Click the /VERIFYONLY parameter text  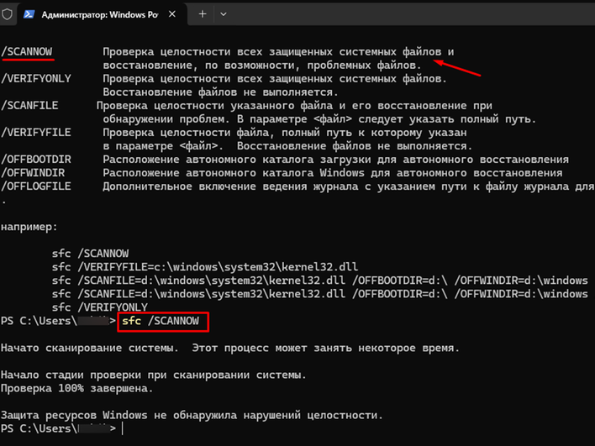click(x=36, y=78)
